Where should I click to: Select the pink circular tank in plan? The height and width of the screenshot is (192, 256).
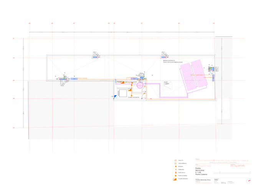click(x=140, y=84)
